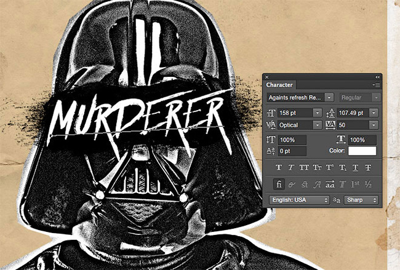
Task: Click Swash OpenType icon
Action: click(x=317, y=185)
